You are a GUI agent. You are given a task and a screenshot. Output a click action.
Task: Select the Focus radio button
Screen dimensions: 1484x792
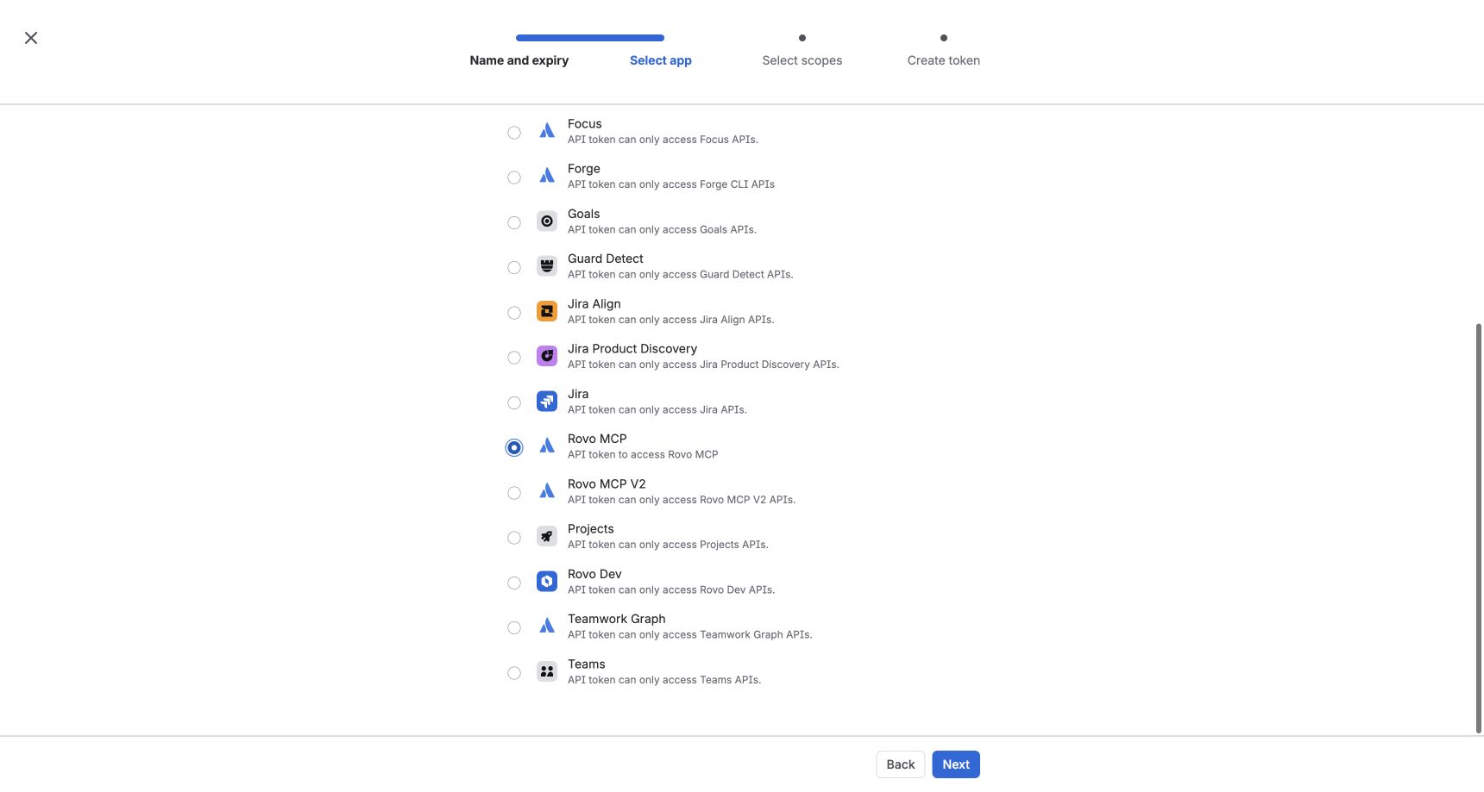tap(514, 133)
